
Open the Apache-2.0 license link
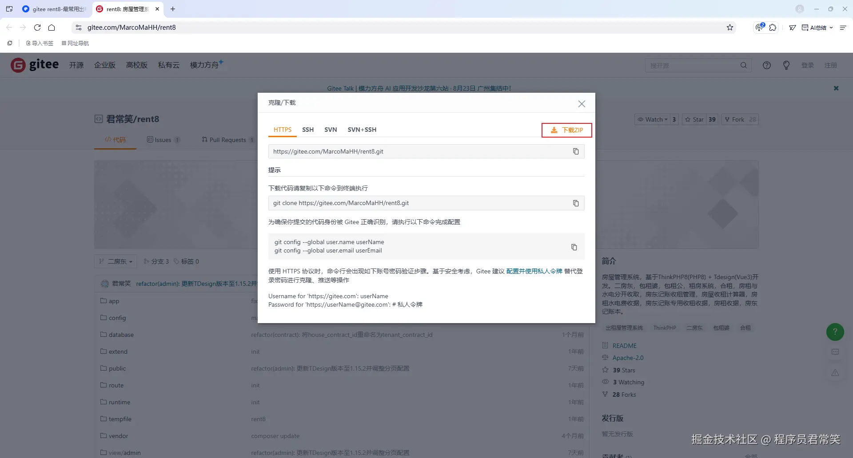[628, 358]
